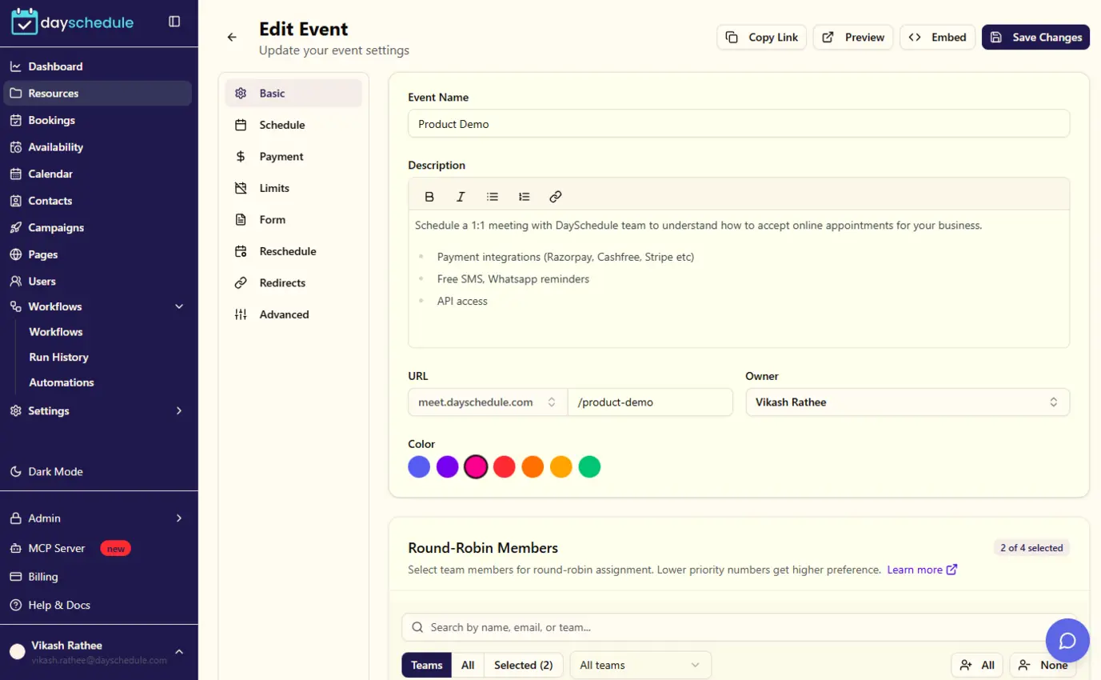1101x680 pixels.
Task: Select all members with the All button
Action: (x=978, y=666)
